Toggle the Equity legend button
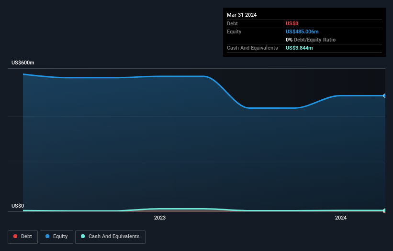The height and width of the screenshot is (251, 393). 56,237
